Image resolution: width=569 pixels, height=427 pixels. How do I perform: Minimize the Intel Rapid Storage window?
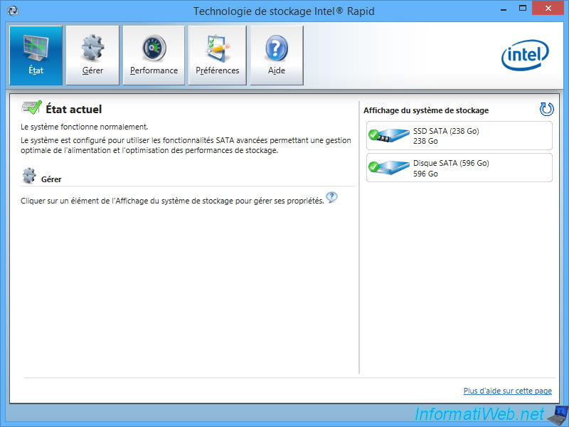pyautogui.click(x=504, y=9)
